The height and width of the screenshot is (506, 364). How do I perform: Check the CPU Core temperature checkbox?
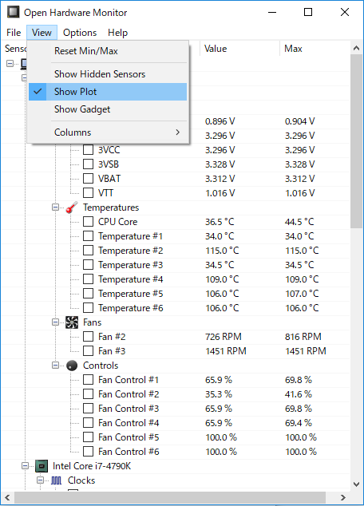click(88, 222)
